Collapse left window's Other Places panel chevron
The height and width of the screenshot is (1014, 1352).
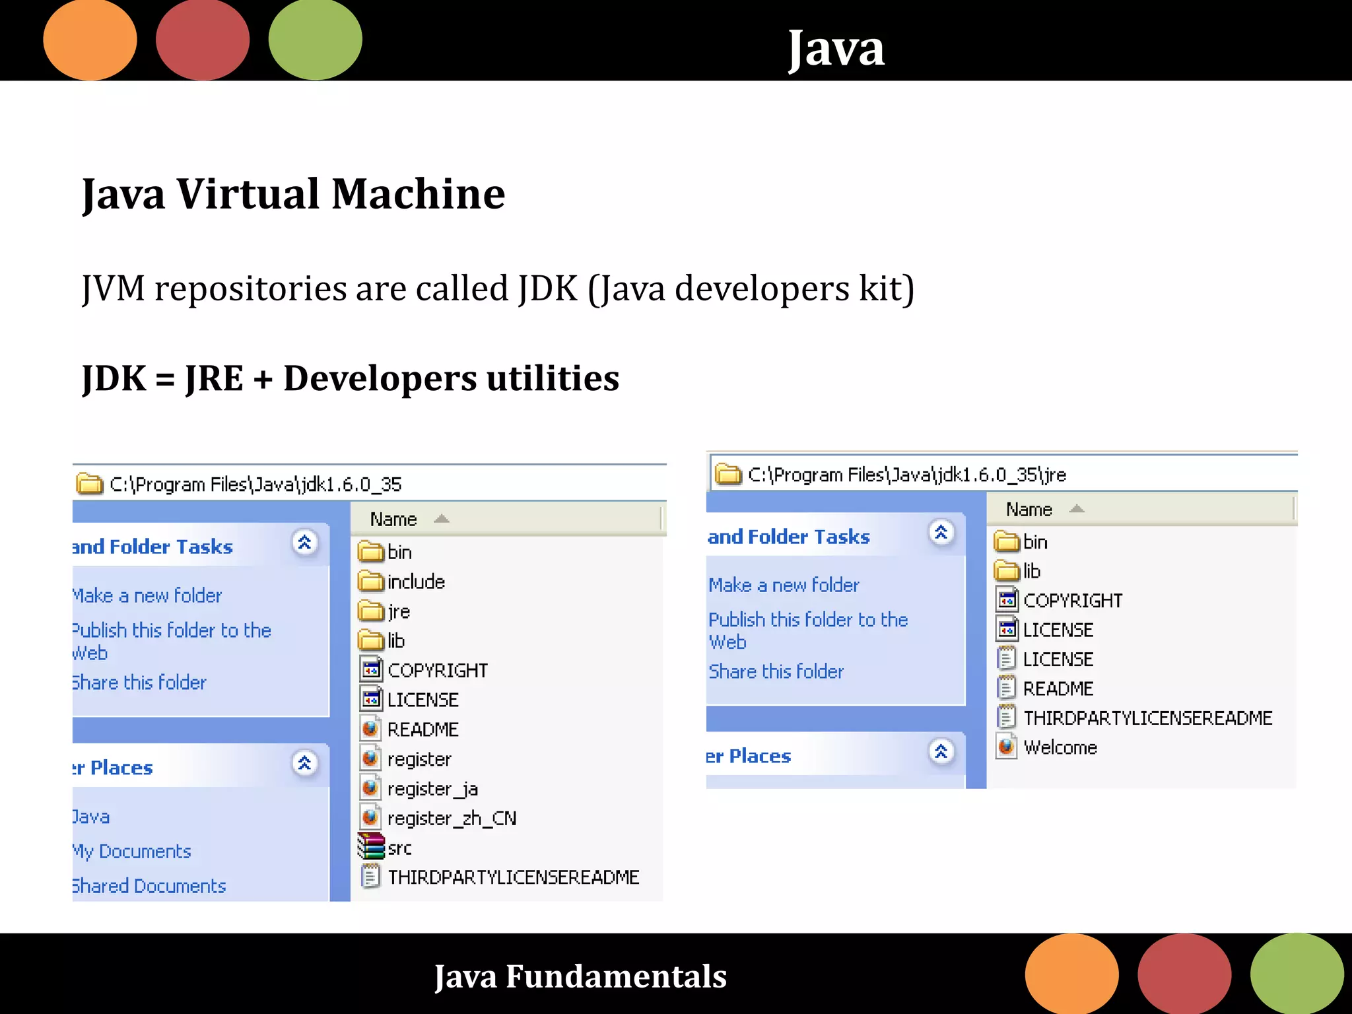(304, 764)
